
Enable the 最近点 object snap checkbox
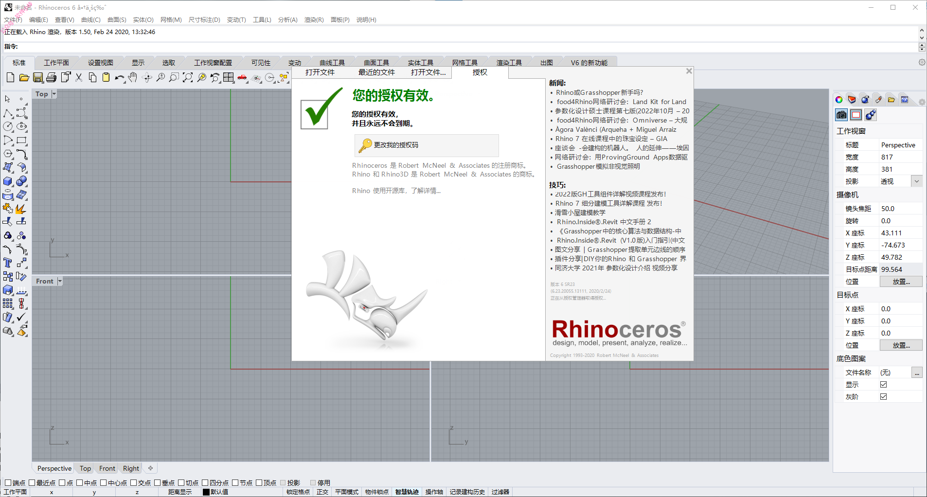click(32, 483)
